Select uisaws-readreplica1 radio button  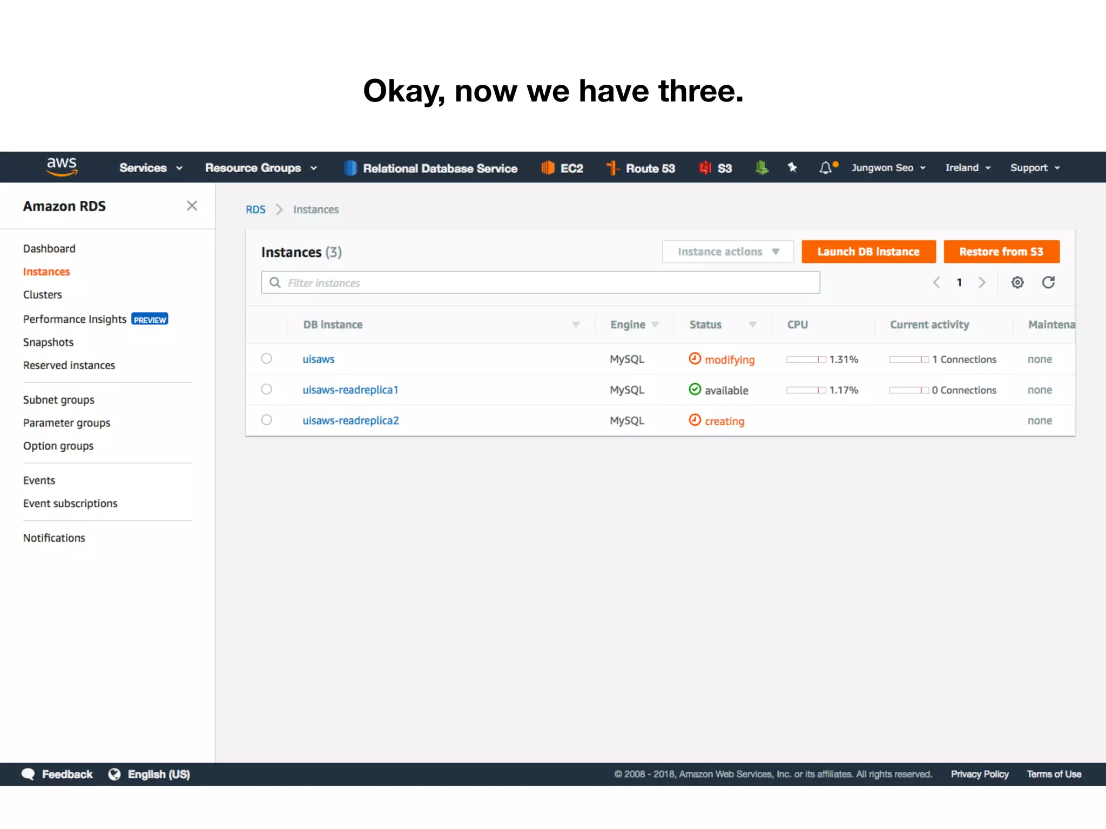coord(266,389)
